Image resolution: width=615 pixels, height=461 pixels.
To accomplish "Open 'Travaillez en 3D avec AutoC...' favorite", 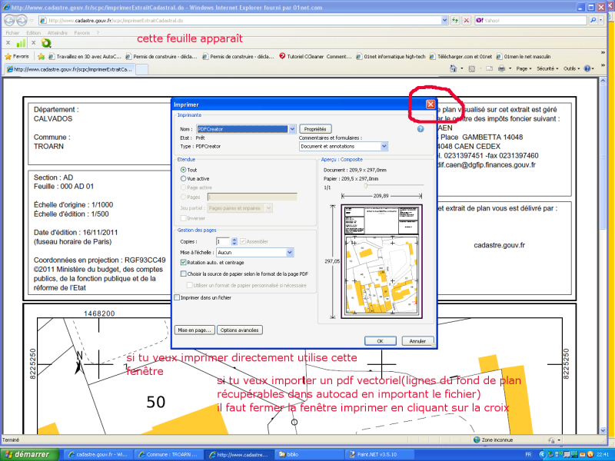I will point(85,56).
